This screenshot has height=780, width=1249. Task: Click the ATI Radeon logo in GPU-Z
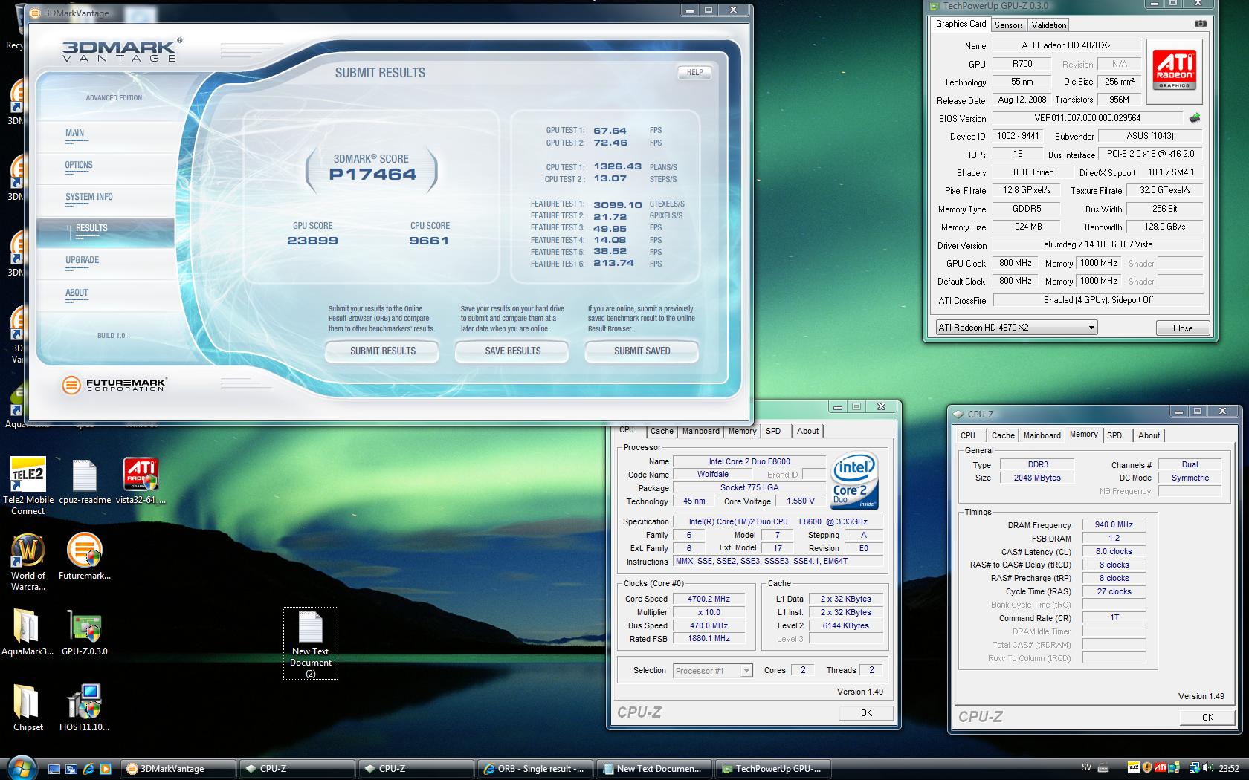click(1175, 70)
